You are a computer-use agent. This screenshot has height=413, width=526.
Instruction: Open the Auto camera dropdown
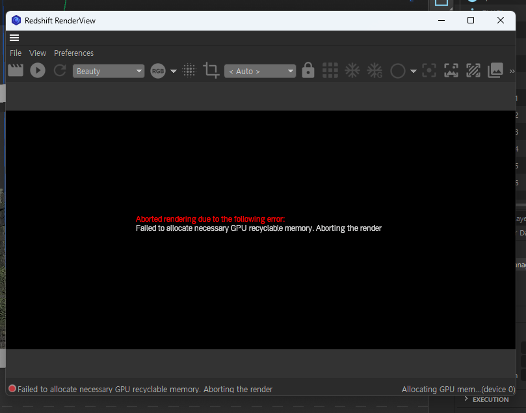pos(260,71)
